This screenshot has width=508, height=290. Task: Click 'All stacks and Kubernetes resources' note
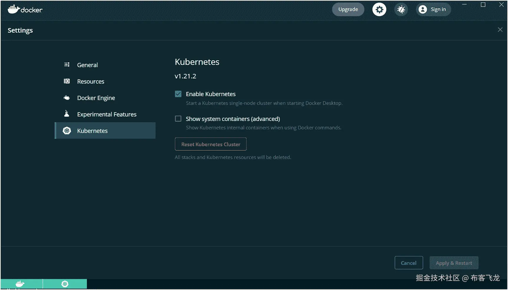tap(233, 157)
